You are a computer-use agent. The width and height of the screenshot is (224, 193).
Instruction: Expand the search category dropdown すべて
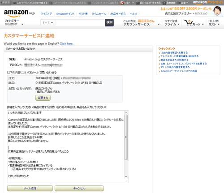pyautogui.click(x=48, y=23)
